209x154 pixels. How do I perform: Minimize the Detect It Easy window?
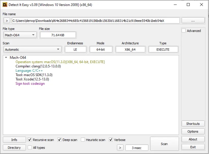tap(175, 5)
